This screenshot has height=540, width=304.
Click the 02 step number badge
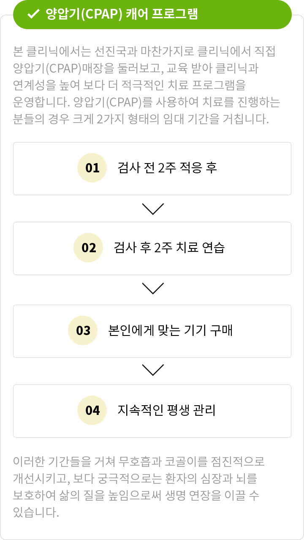89,248
